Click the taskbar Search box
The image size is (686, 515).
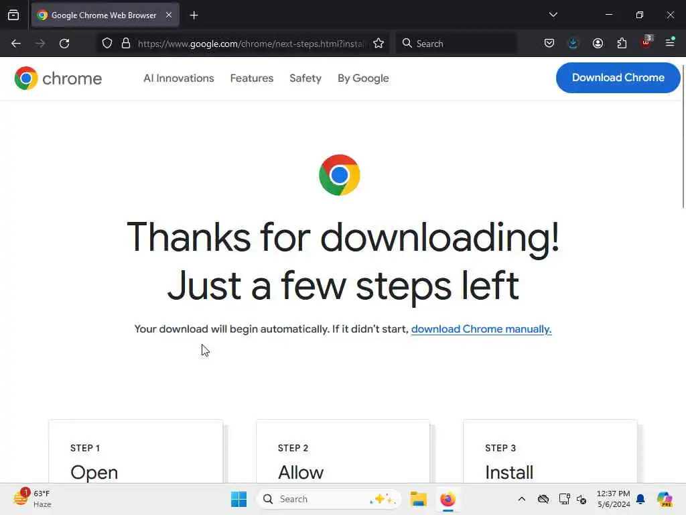coord(329,499)
